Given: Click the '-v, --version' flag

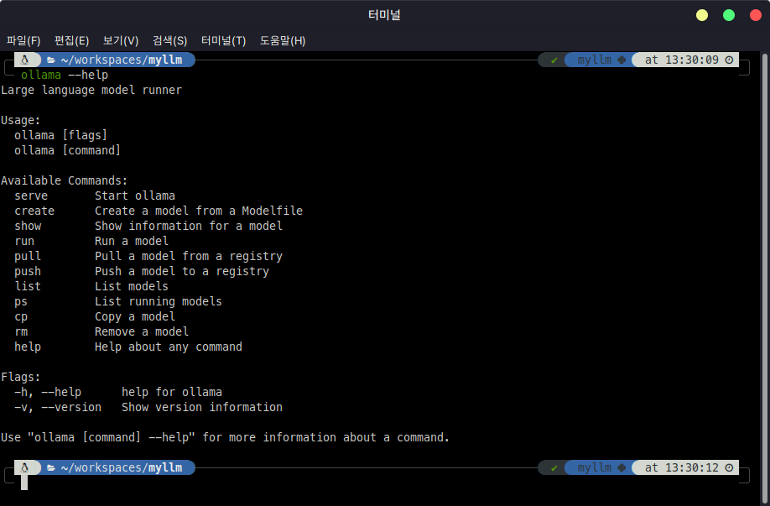Looking at the screenshot, I should click(x=58, y=408).
